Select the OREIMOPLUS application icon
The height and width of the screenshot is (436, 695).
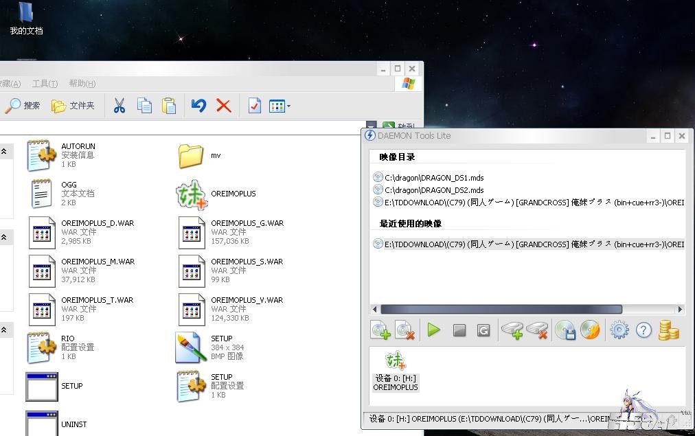(216, 194)
